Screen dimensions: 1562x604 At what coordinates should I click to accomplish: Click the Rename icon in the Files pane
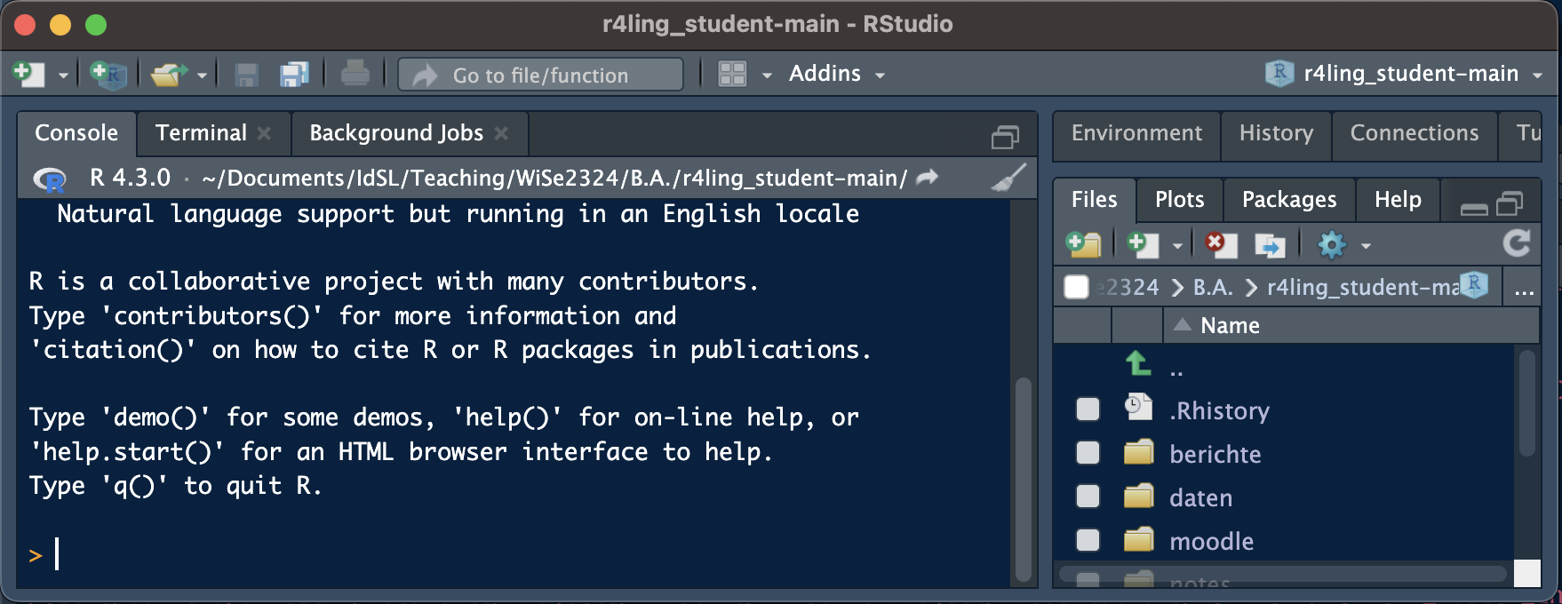click(x=1269, y=245)
